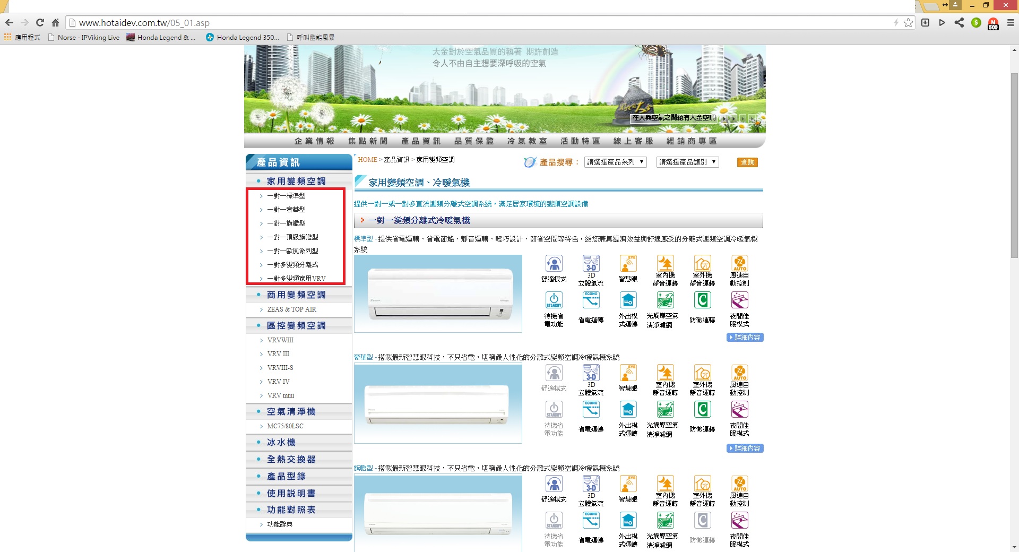Open 產品資訊 in the navigation bar
Image resolution: width=1019 pixels, height=552 pixels.
(x=421, y=141)
